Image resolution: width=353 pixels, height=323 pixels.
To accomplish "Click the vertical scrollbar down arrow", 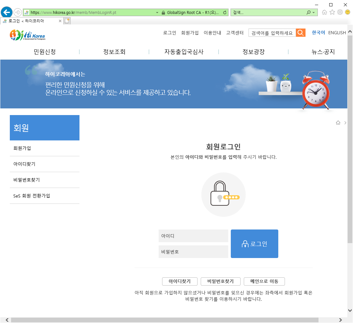I will point(350,310).
